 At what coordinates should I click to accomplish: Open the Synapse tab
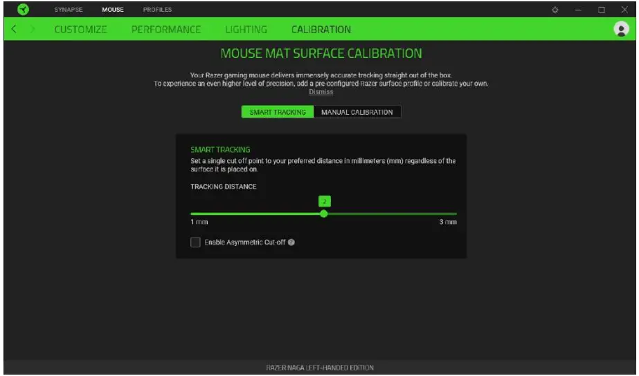coord(69,10)
